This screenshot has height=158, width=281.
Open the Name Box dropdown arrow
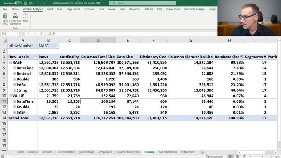point(18,33)
